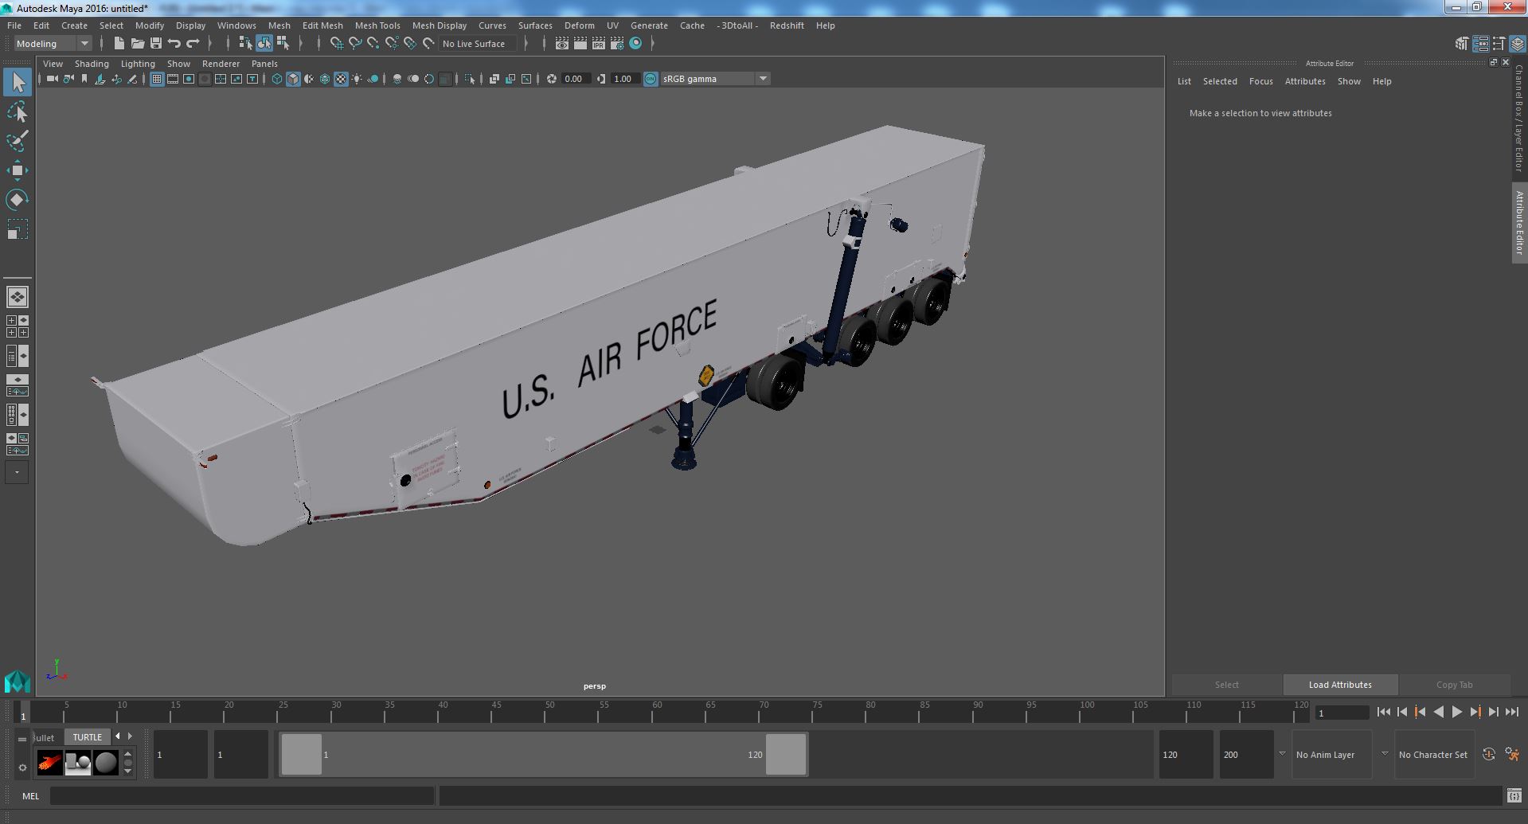Toggle snap to grids
Screen dimensions: 1528x824
coord(336,44)
